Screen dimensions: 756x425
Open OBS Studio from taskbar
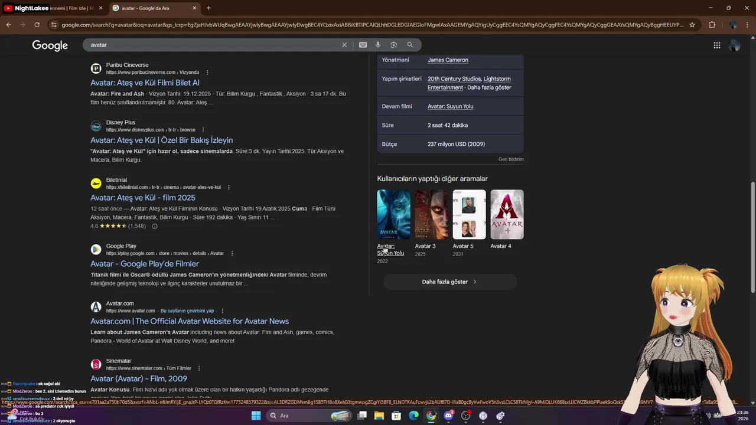pos(466,416)
